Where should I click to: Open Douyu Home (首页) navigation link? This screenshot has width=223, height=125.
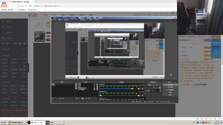click(x=46, y=15)
